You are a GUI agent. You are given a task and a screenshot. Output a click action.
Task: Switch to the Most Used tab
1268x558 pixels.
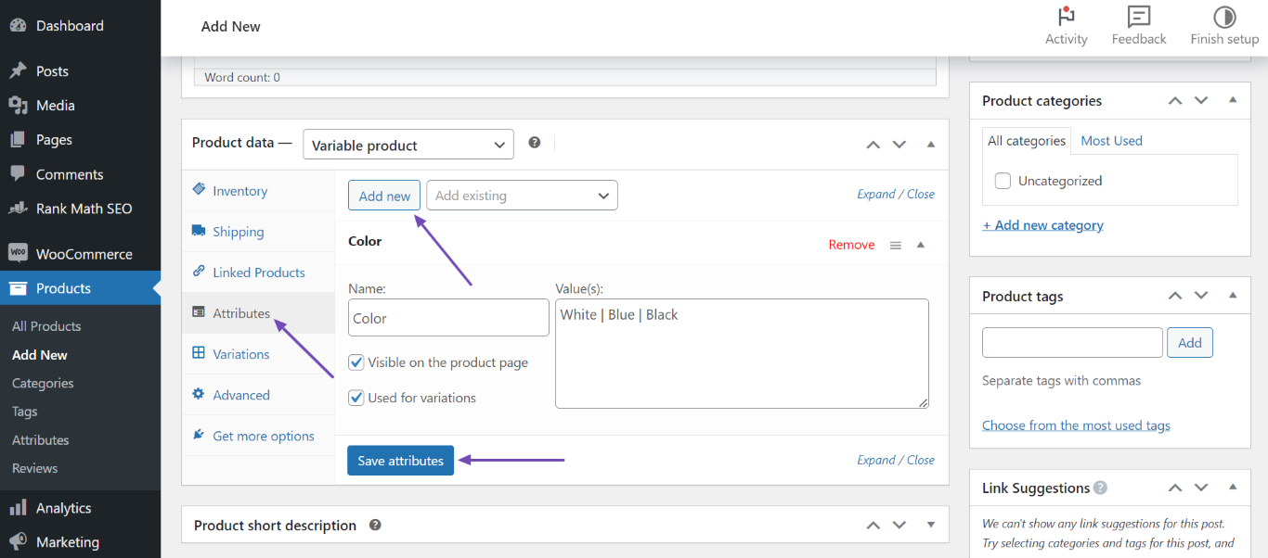click(1111, 140)
